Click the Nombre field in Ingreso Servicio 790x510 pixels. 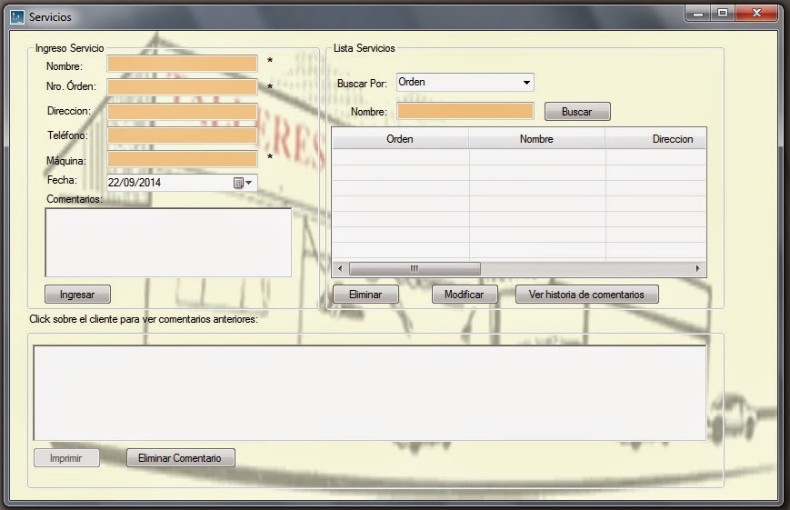point(182,64)
